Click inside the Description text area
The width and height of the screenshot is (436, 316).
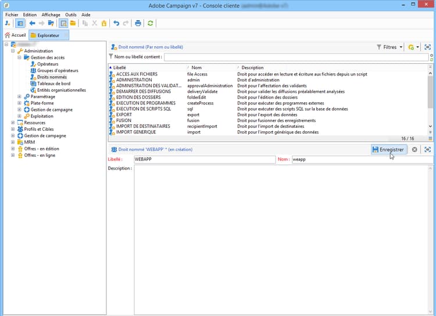tap(281, 240)
